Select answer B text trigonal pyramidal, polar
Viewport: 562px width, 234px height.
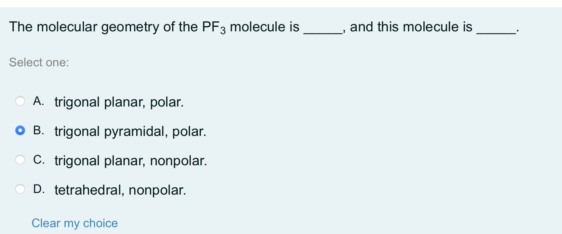(x=130, y=131)
